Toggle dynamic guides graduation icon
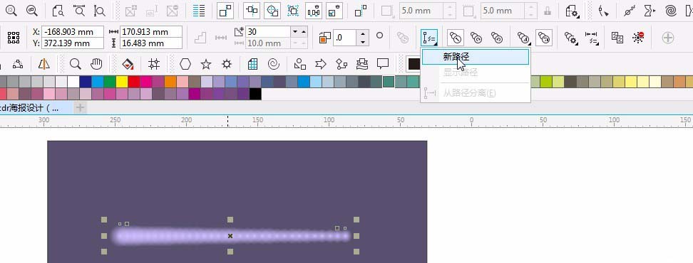 pyautogui.click(x=314, y=11)
